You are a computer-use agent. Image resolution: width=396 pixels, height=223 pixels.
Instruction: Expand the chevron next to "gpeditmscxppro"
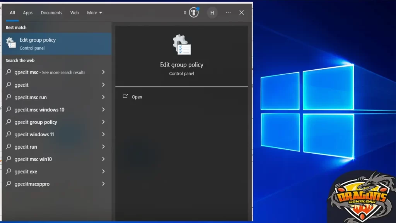click(x=103, y=184)
